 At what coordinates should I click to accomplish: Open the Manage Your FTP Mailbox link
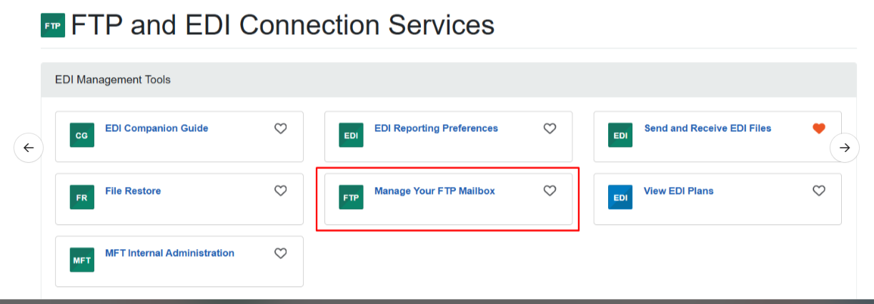tap(434, 191)
